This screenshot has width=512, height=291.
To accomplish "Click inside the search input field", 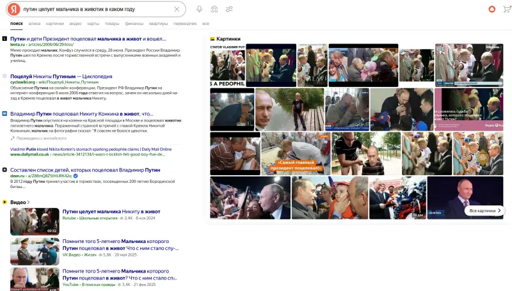I will point(96,9).
